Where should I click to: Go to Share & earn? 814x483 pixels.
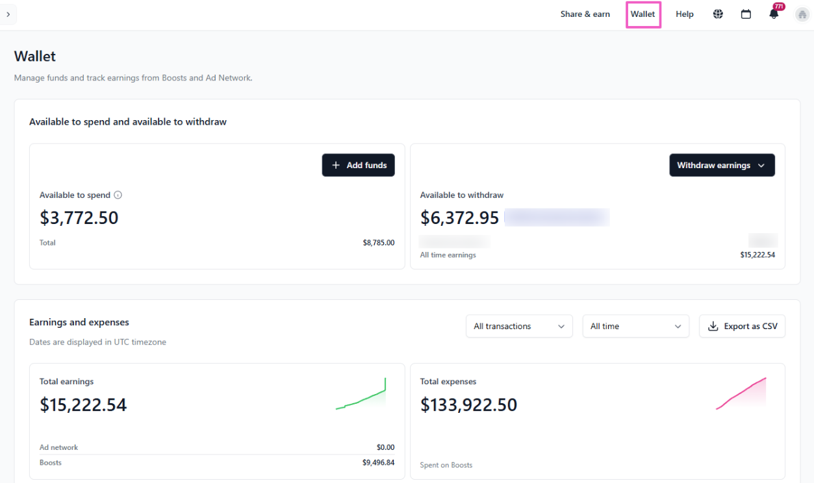(x=585, y=14)
